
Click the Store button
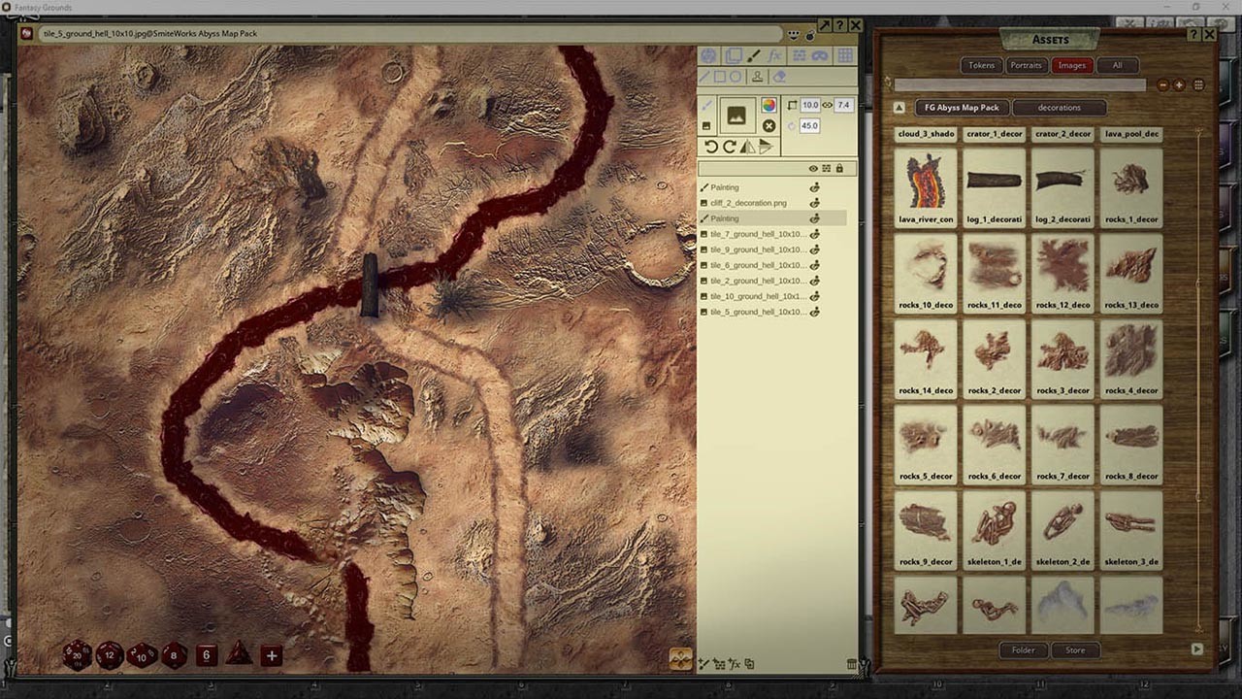pyautogui.click(x=1075, y=650)
